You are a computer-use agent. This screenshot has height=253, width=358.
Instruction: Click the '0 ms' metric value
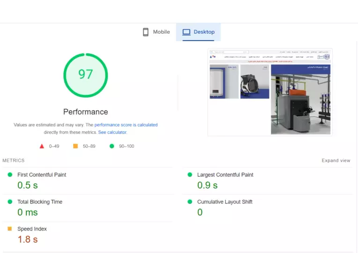(28, 212)
